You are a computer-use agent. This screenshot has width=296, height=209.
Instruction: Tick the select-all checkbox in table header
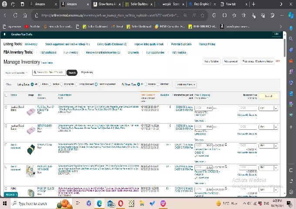click(6, 95)
